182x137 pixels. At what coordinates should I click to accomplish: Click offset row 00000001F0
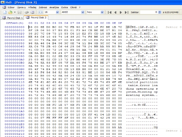(15, 128)
